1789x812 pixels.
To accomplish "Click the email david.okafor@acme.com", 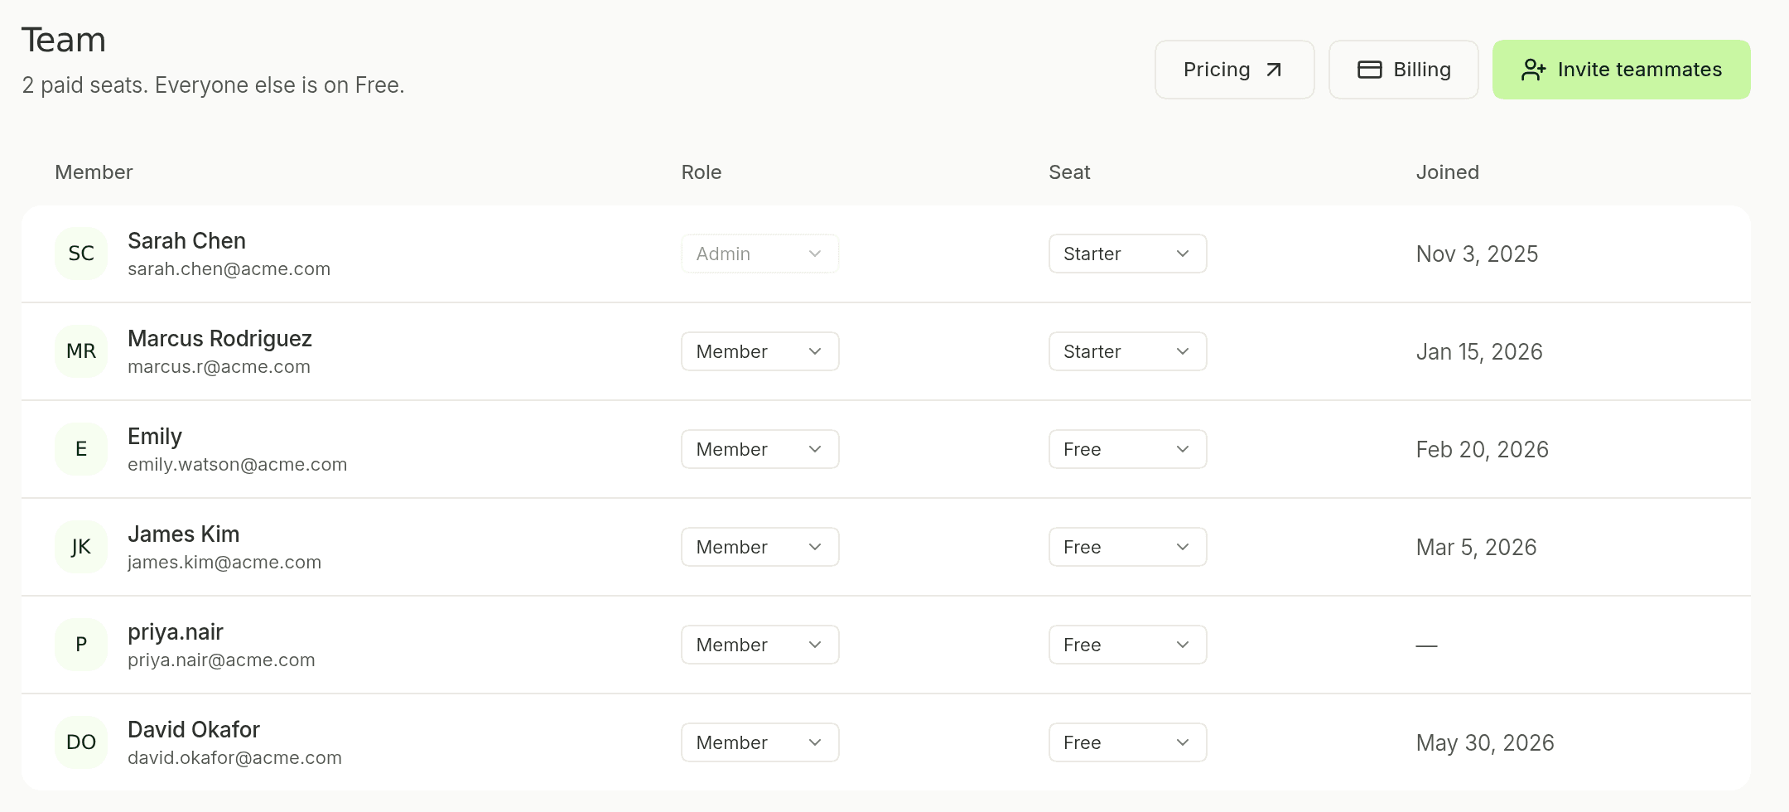I will coord(234,758).
